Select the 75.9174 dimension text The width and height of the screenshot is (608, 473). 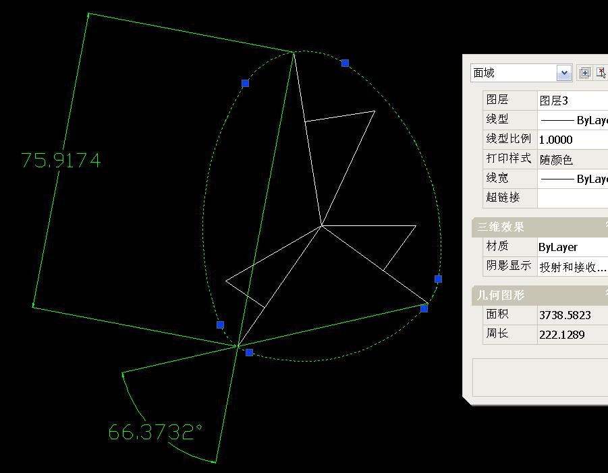point(61,160)
